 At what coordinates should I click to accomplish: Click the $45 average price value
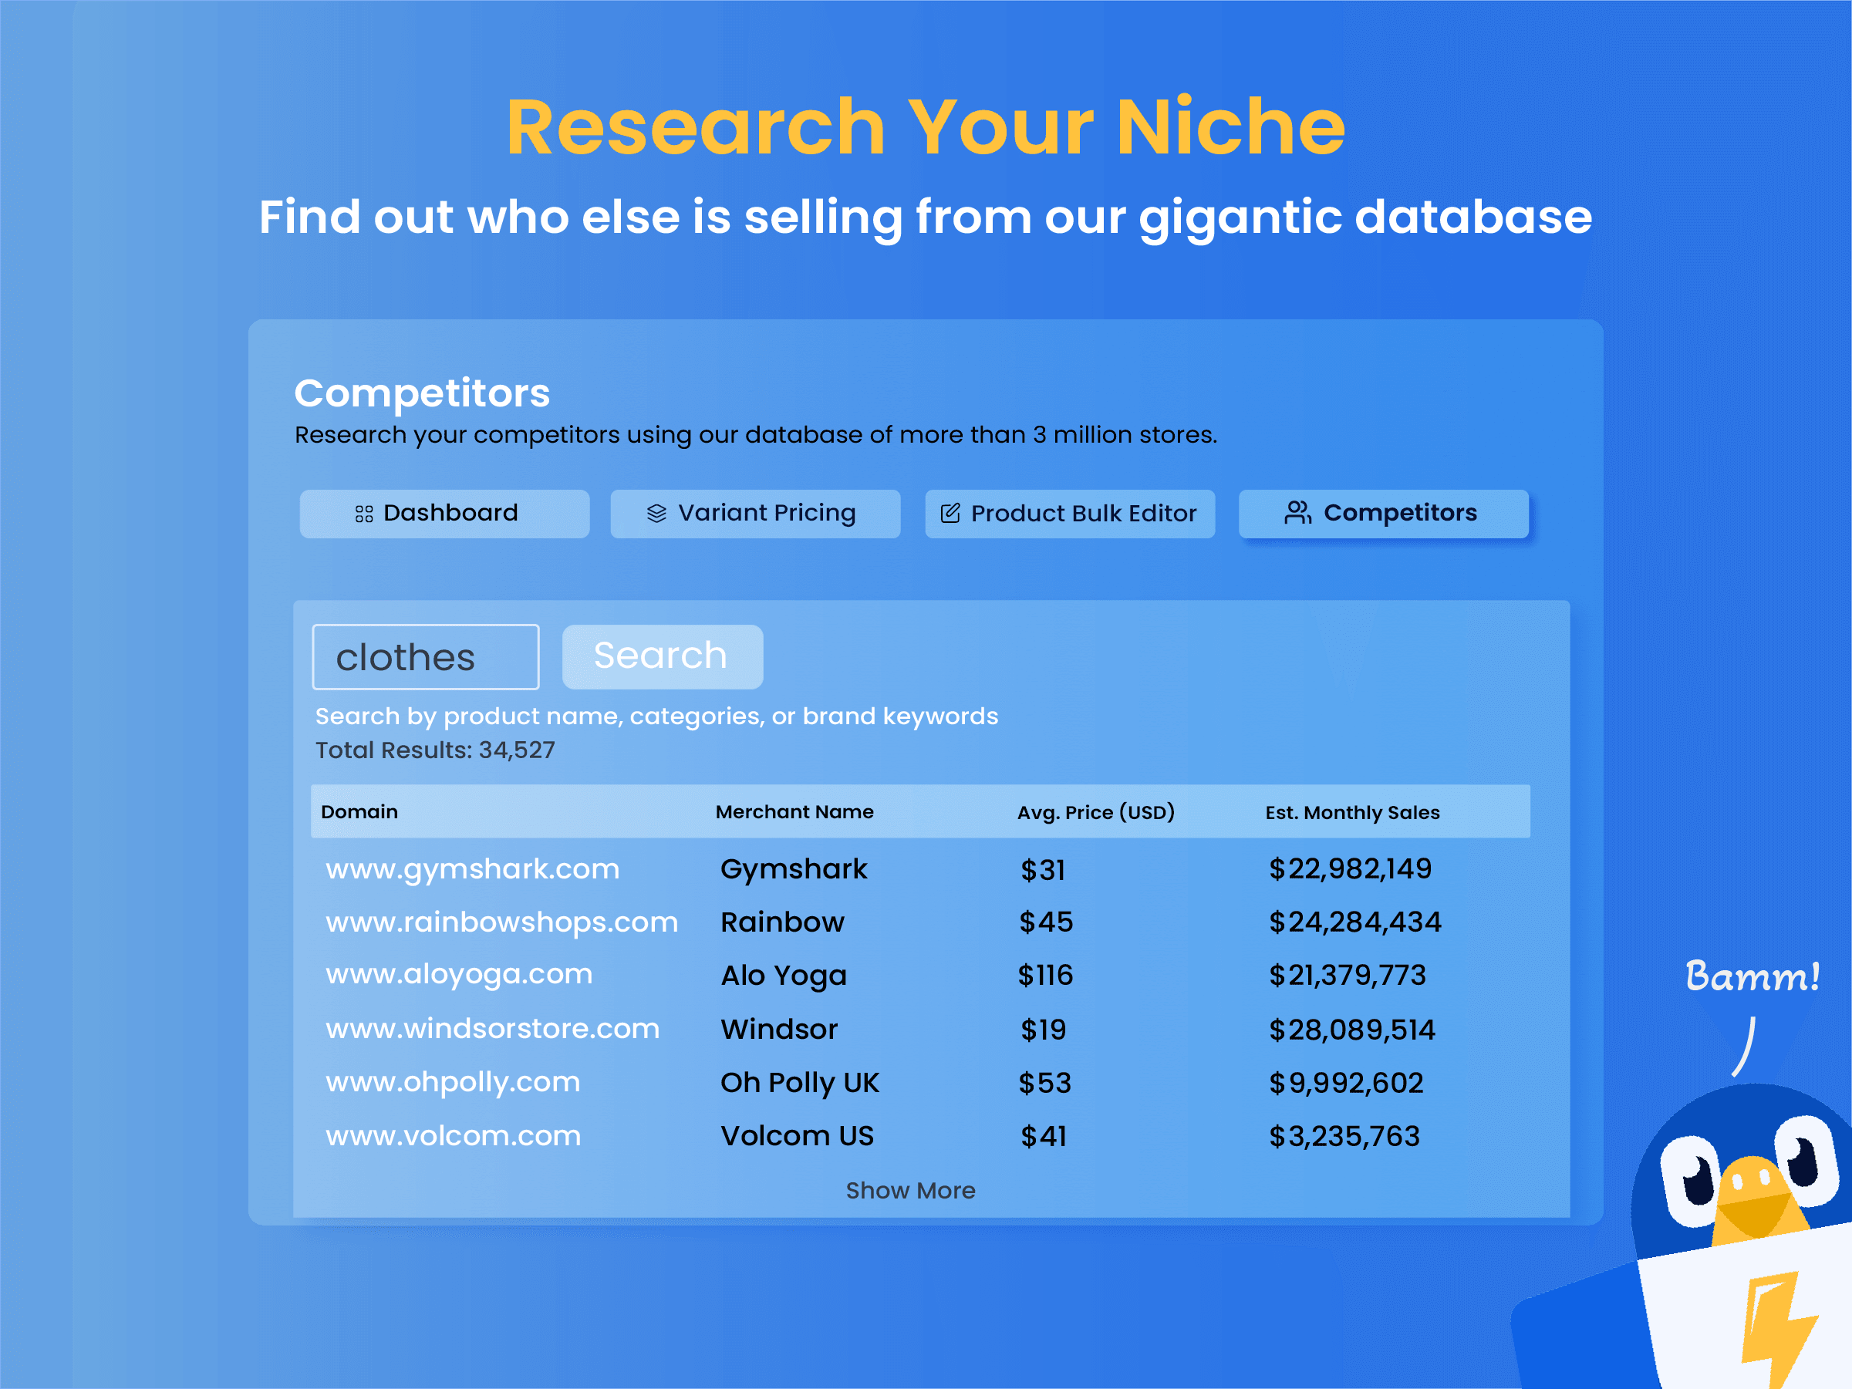[x=1046, y=922]
